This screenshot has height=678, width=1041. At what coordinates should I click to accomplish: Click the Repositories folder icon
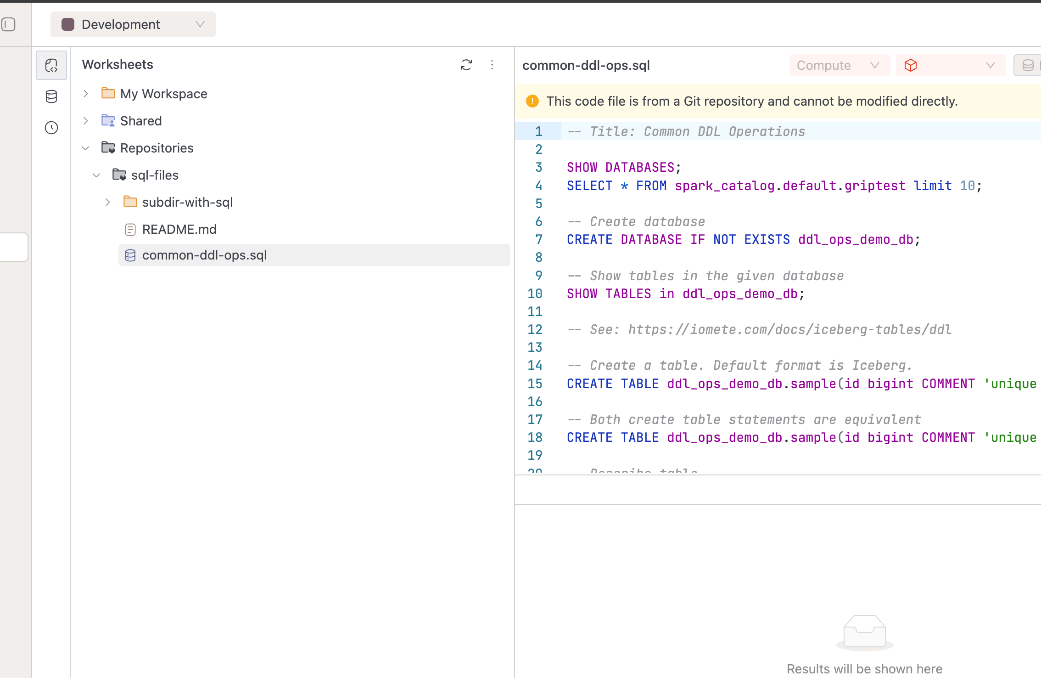click(x=108, y=147)
